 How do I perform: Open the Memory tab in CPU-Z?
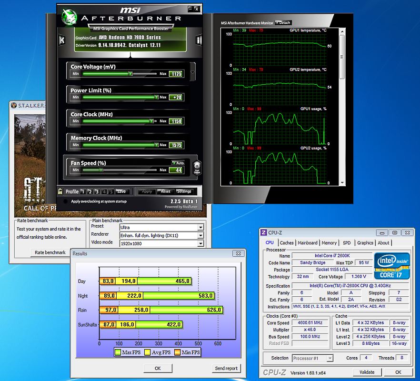tap(329, 243)
